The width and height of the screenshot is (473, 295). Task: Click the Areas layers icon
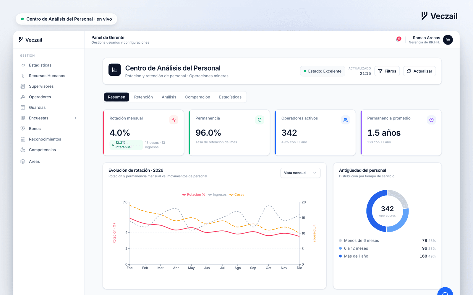pos(23,162)
